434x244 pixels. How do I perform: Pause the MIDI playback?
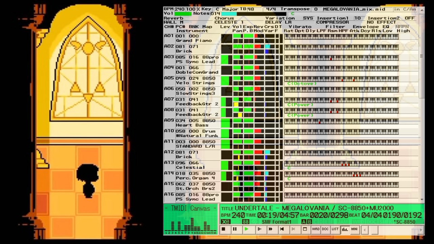[235, 229]
